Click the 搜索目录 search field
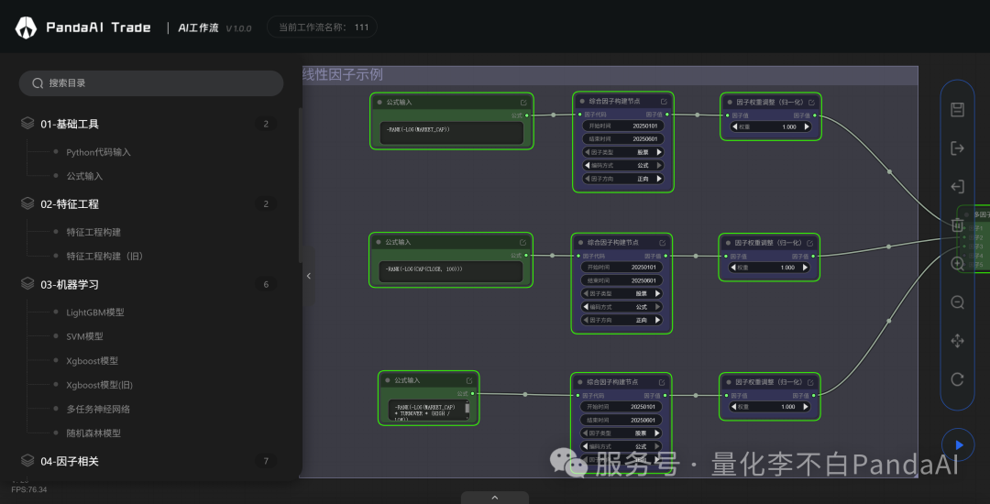Image resolution: width=990 pixels, height=504 pixels. point(151,83)
